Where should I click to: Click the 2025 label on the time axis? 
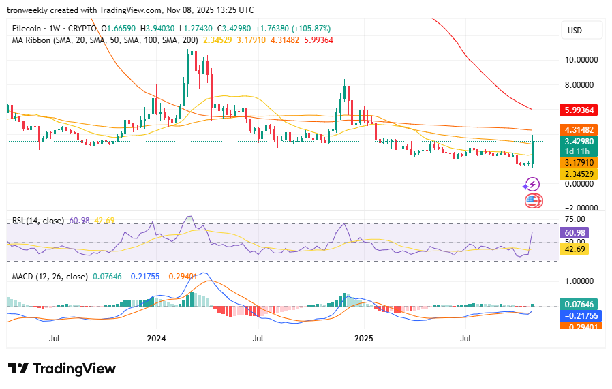click(x=364, y=338)
